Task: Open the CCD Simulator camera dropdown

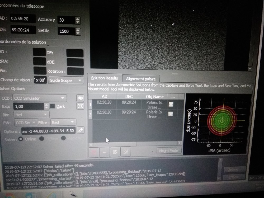Action: click(40, 98)
